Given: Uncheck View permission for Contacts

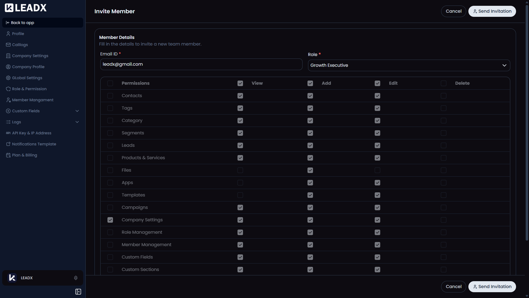Looking at the screenshot, I should 240,96.
